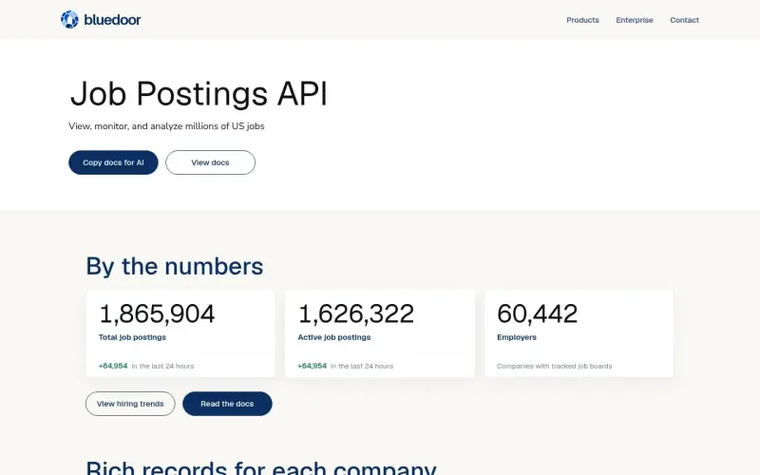Click the Total job postings label
This screenshot has height=475, width=760.
pos(132,337)
